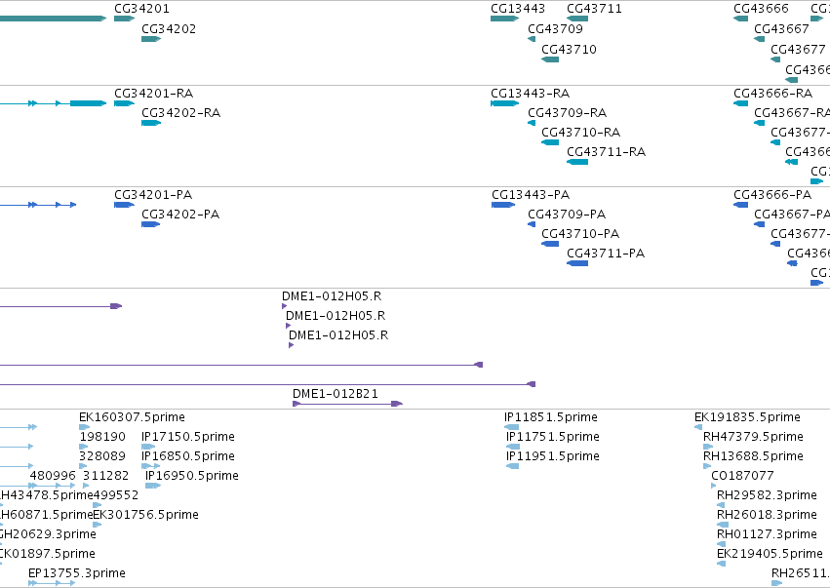Click the protein label CG43667-PA
The image size is (830, 588).
tap(792, 215)
